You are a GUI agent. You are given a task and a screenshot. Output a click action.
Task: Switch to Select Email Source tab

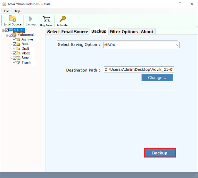(x=68, y=32)
